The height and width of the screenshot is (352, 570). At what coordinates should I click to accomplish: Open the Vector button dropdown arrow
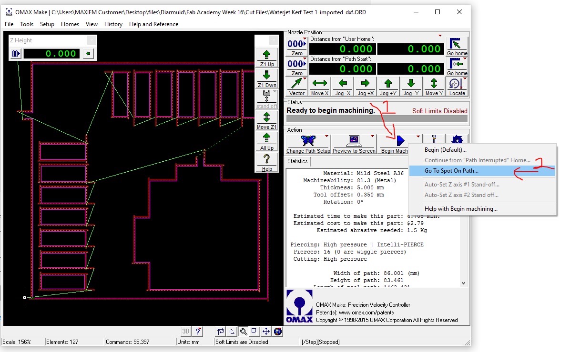305,79
